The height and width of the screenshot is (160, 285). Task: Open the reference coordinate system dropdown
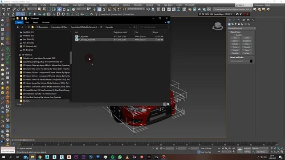pyautogui.click(x=81, y=9)
